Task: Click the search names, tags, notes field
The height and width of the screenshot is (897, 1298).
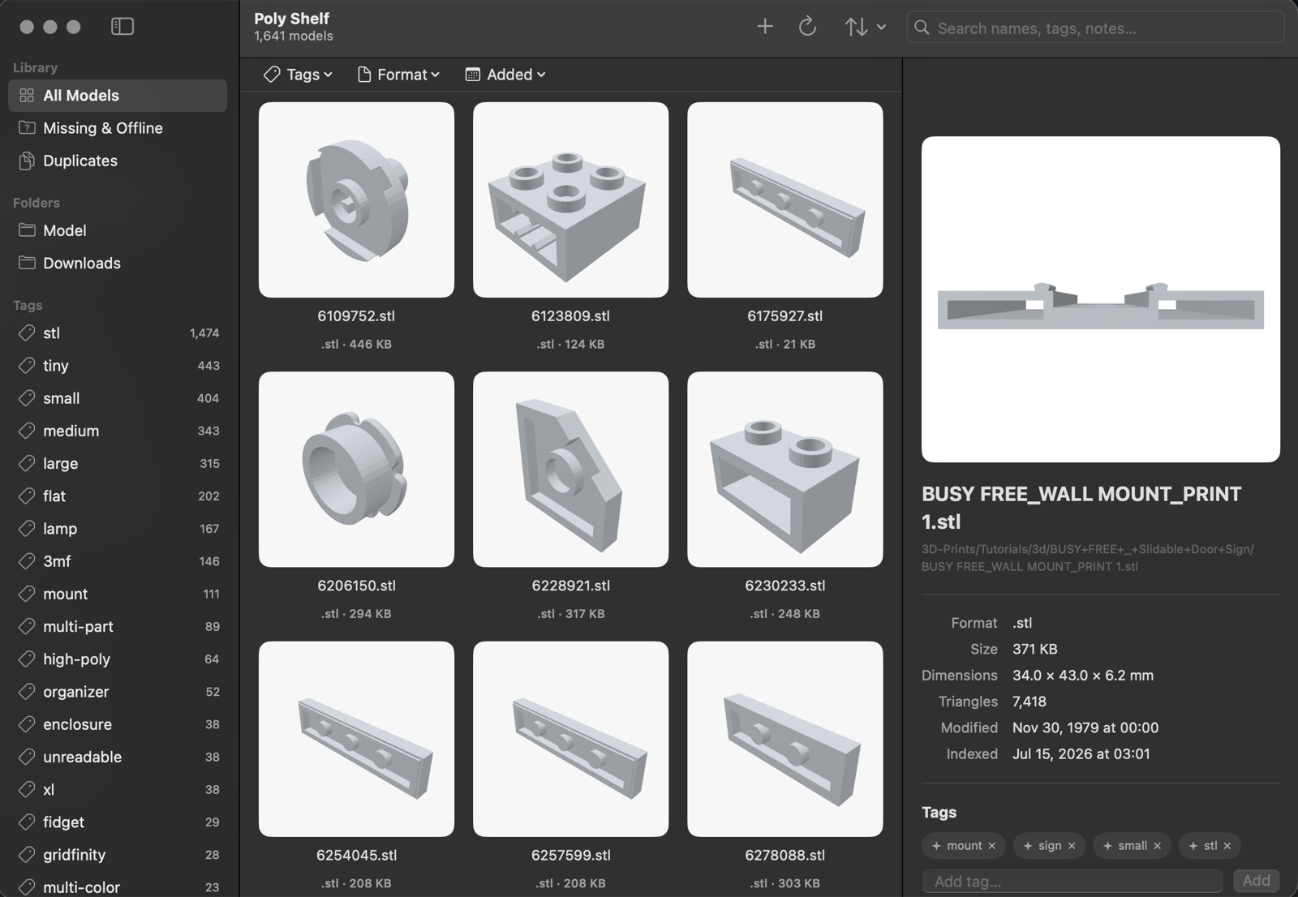Action: pos(1095,28)
